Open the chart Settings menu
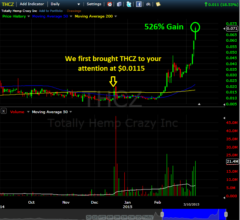This screenshot has height=220, width=240. (x=94, y=4)
